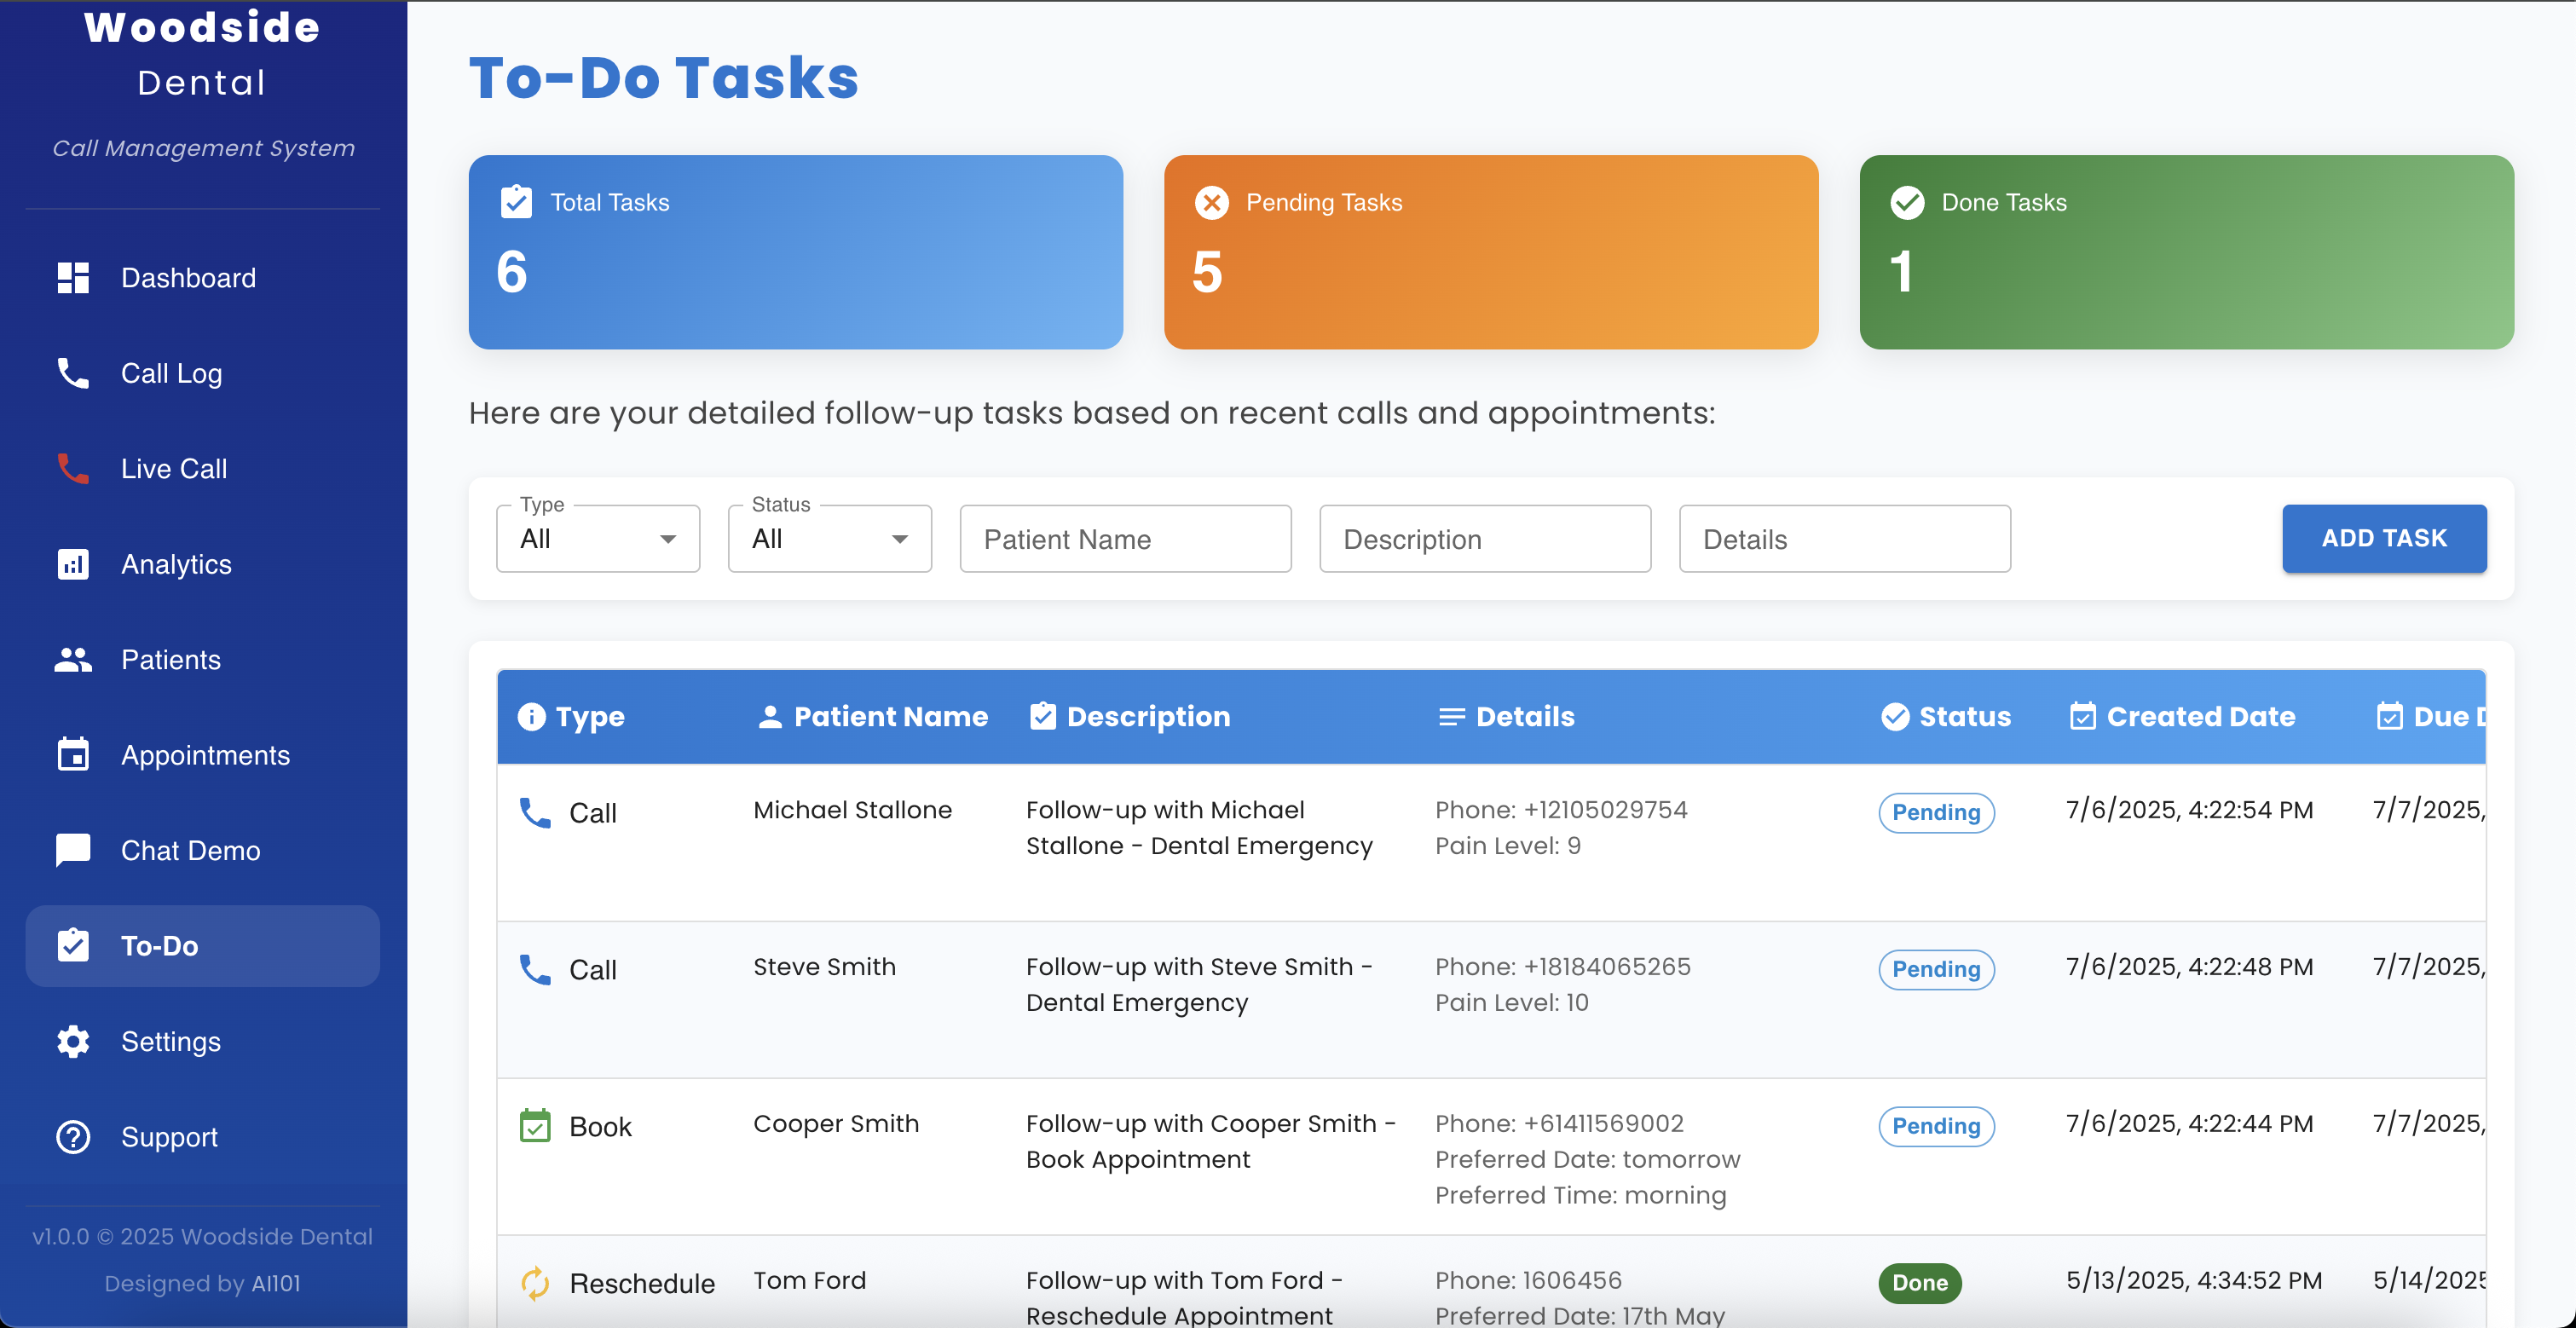Click Pending status chip for Cooper Smith
The image size is (2576, 1328).
coord(1936,1126)
